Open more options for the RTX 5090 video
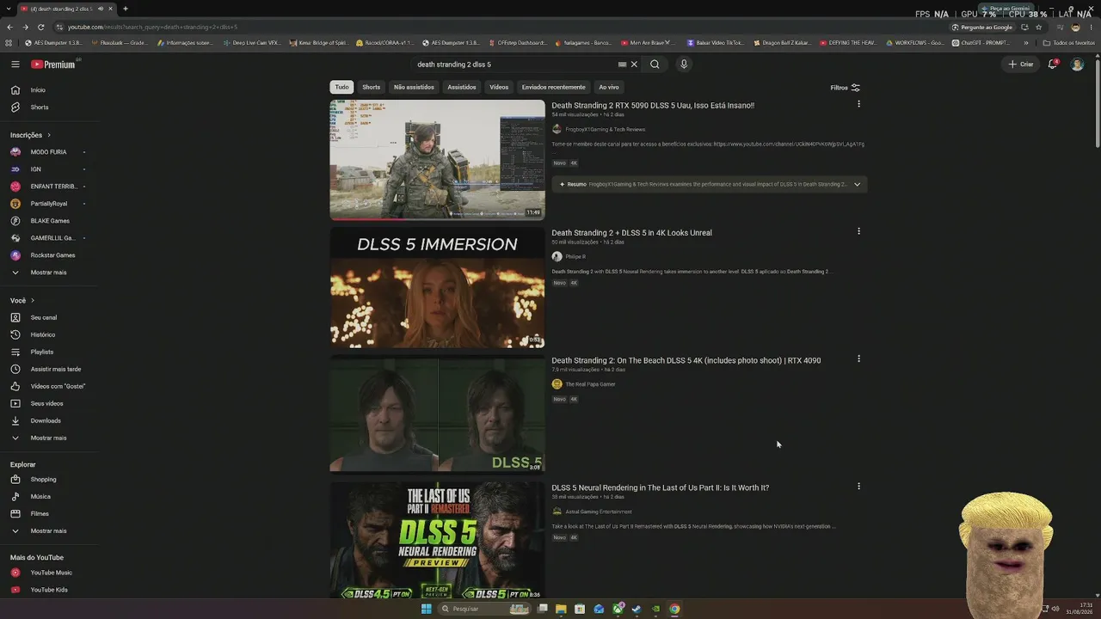The width and height of the screenshot is (1101, 619). click(858, 104)
